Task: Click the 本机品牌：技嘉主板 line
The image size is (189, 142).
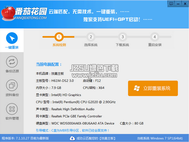Action: click(50, 74)
